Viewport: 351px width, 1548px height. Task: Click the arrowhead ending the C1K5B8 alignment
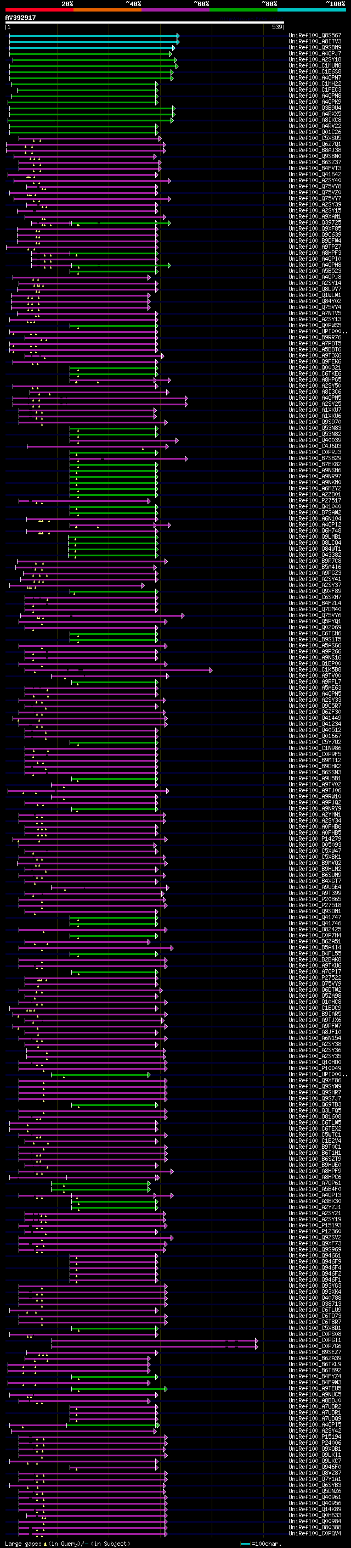click(211, 669)
